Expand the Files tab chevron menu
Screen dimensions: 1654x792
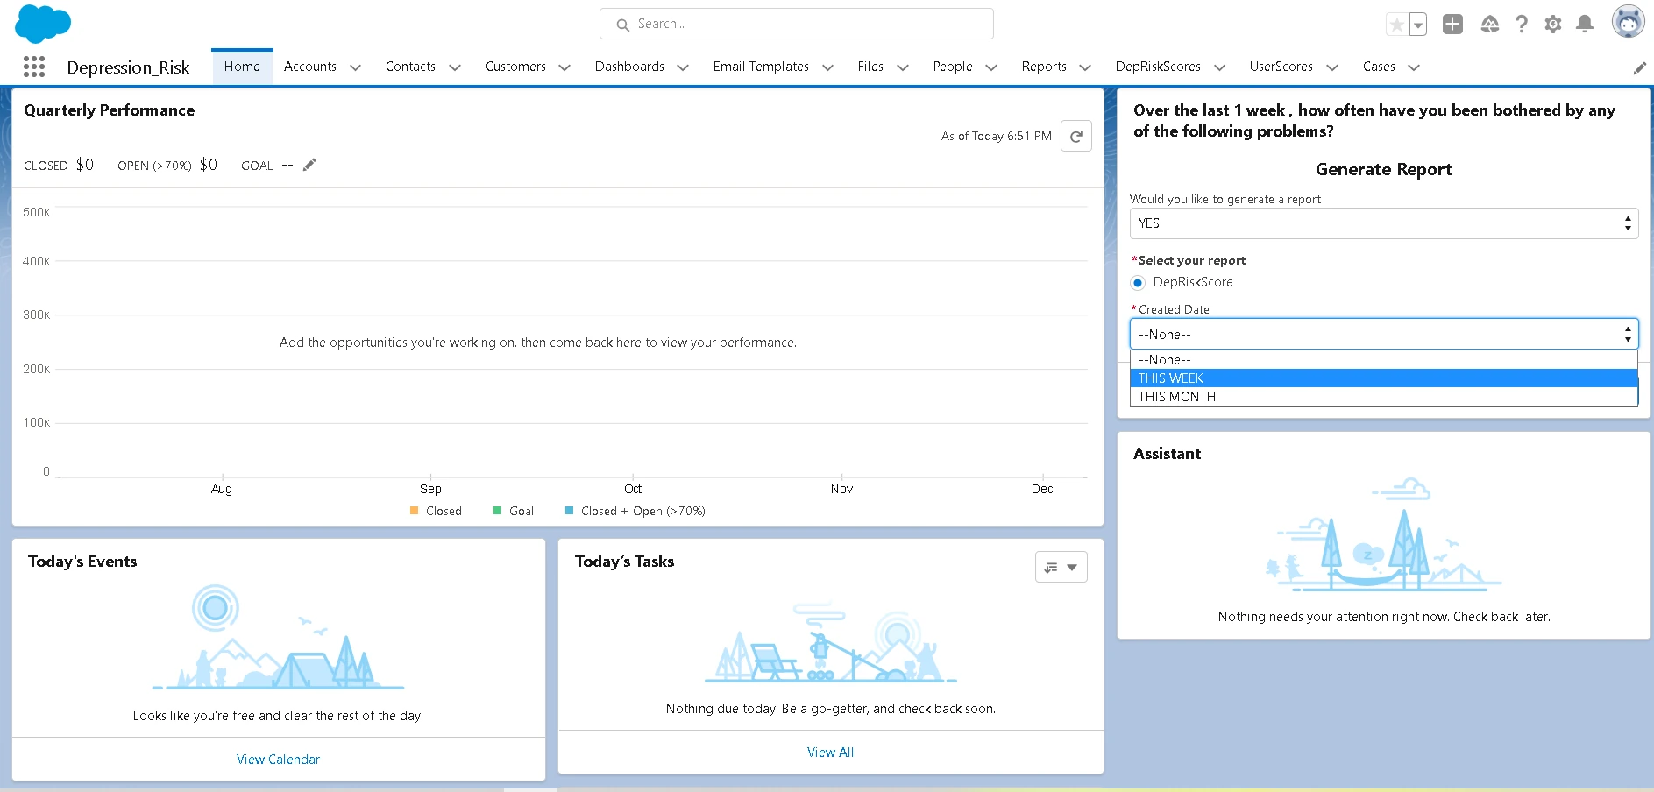903,67
